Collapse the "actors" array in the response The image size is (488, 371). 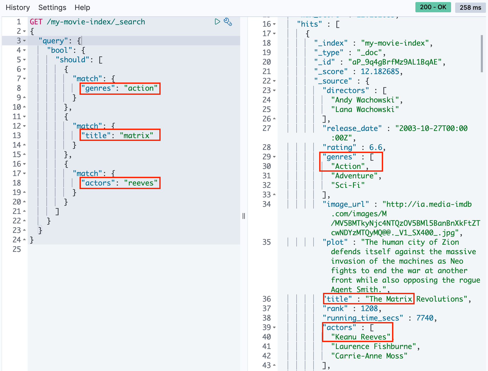coord(274,327)
